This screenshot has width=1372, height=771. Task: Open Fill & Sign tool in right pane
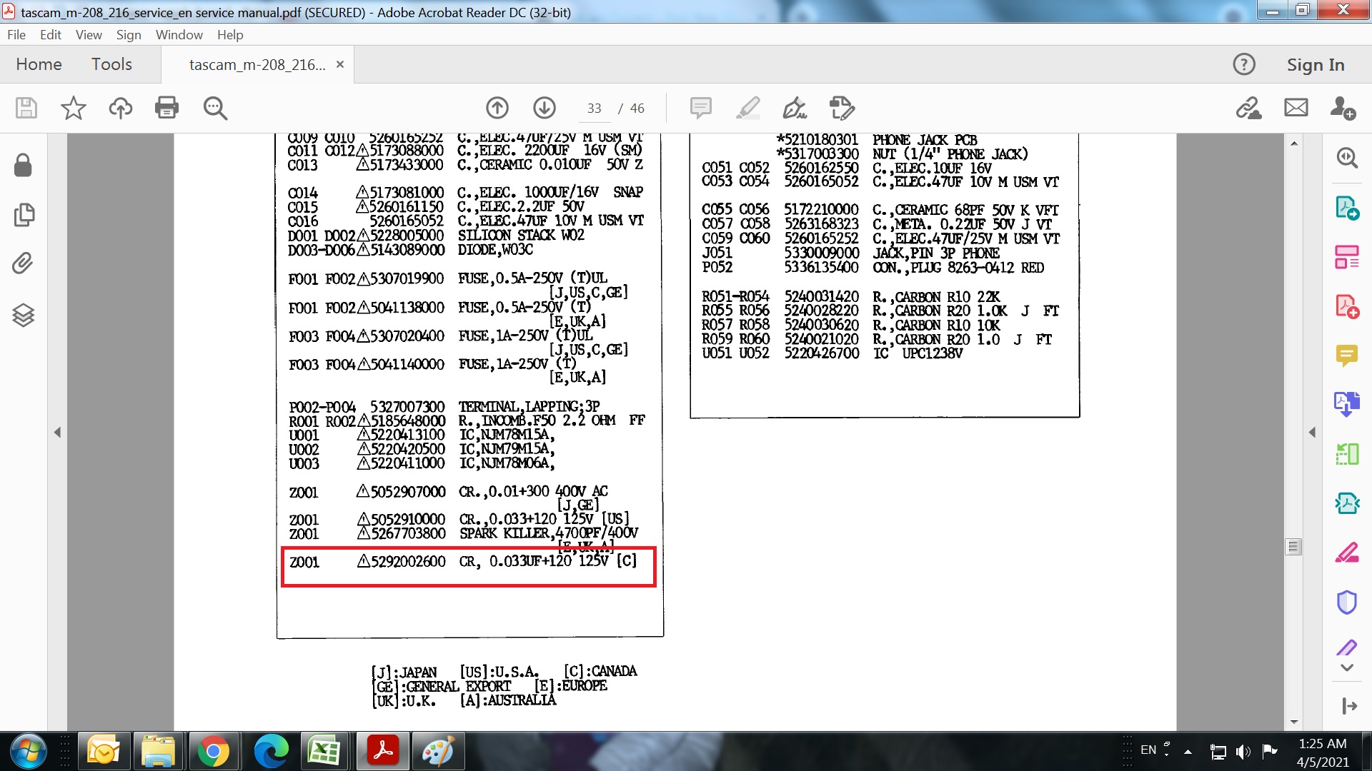[1347, 553]
